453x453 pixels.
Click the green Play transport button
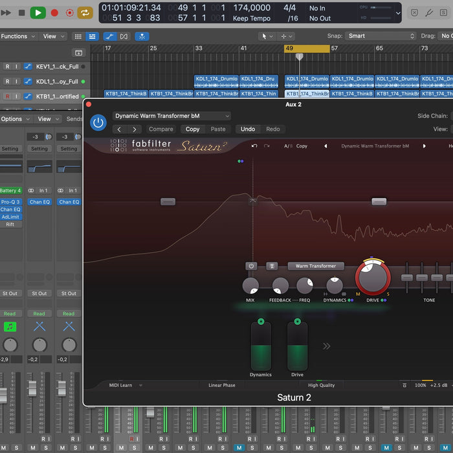click(x=38, y=13)
